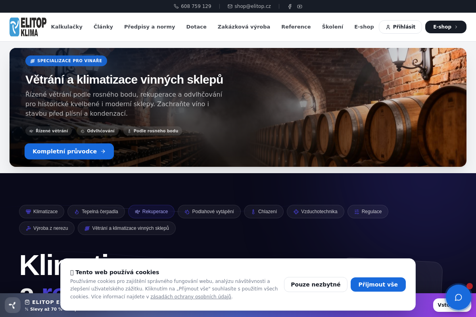Go to Zakázková výroba page

click(244, 27)
